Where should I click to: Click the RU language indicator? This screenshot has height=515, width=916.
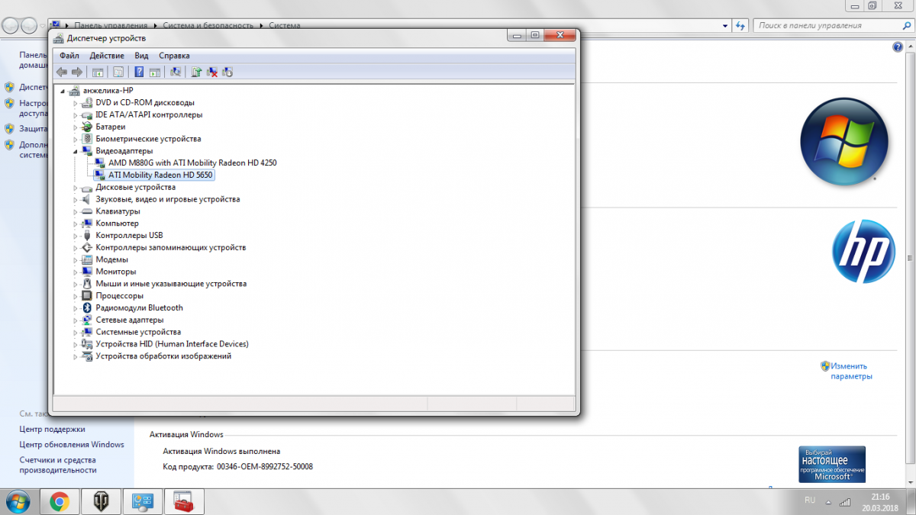coord(810,501)
